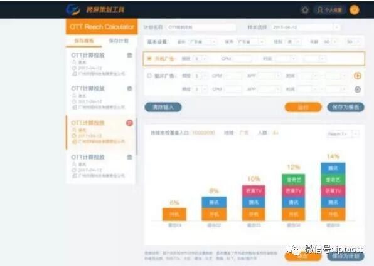
Task: Remove second 贴片广告 row with grey circle icon
Action: coord(357,90)
